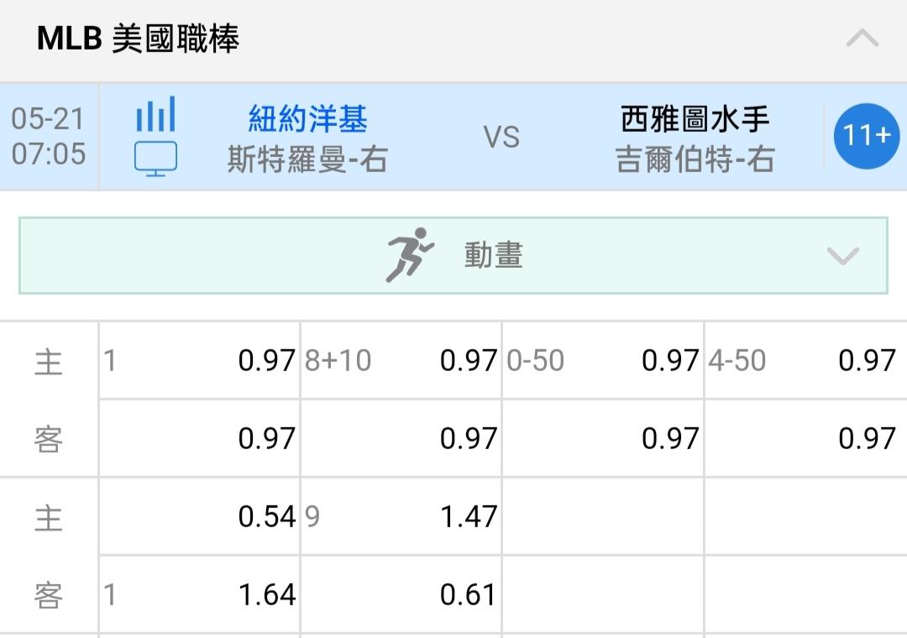
Task: Select home handicap 1 odds 0.97
Action: click(200, 360)
